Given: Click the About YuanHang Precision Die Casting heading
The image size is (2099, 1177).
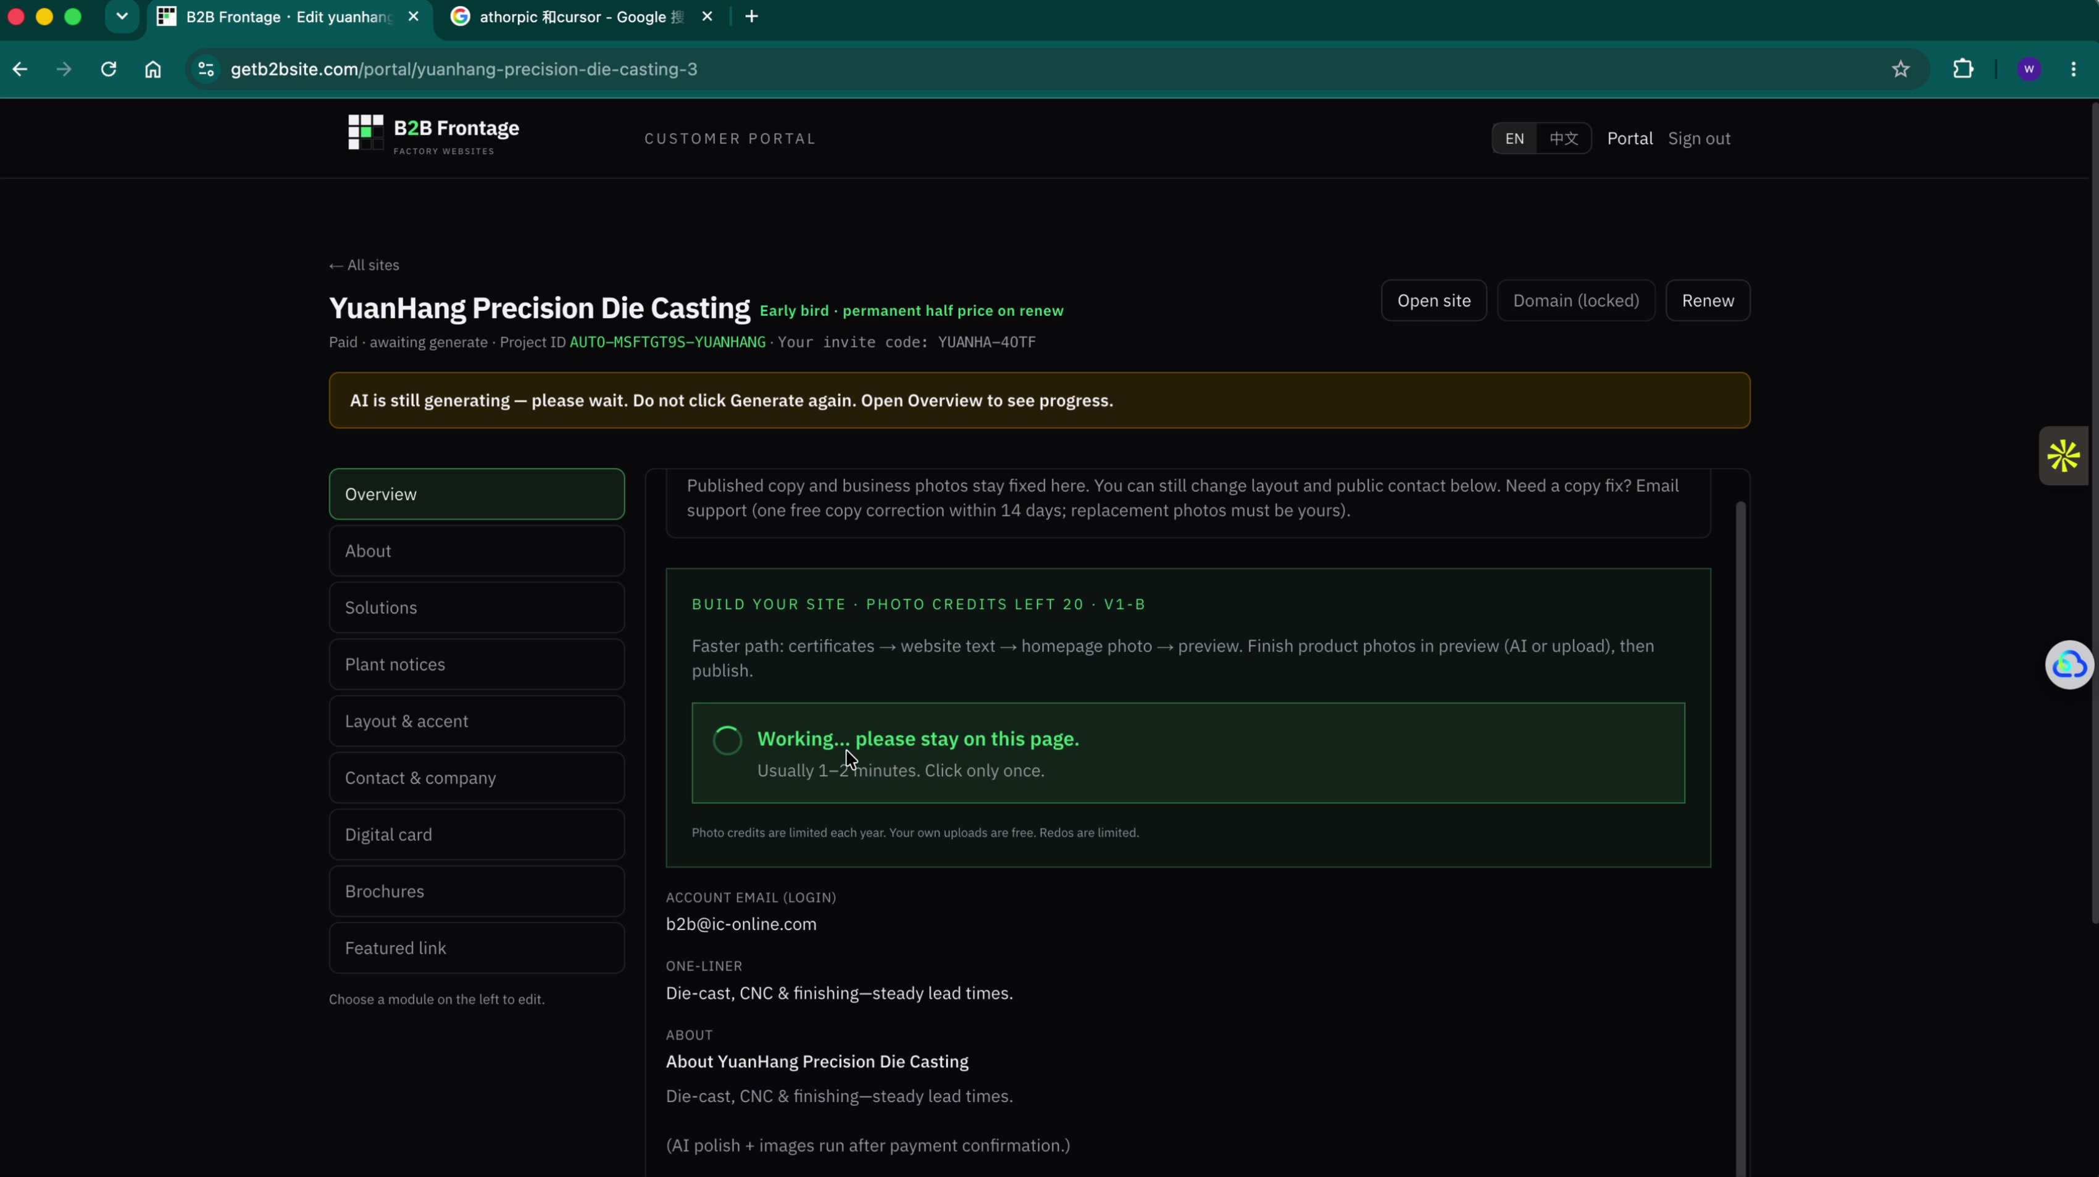Looking at the screenshot, I should [817, 1062].
